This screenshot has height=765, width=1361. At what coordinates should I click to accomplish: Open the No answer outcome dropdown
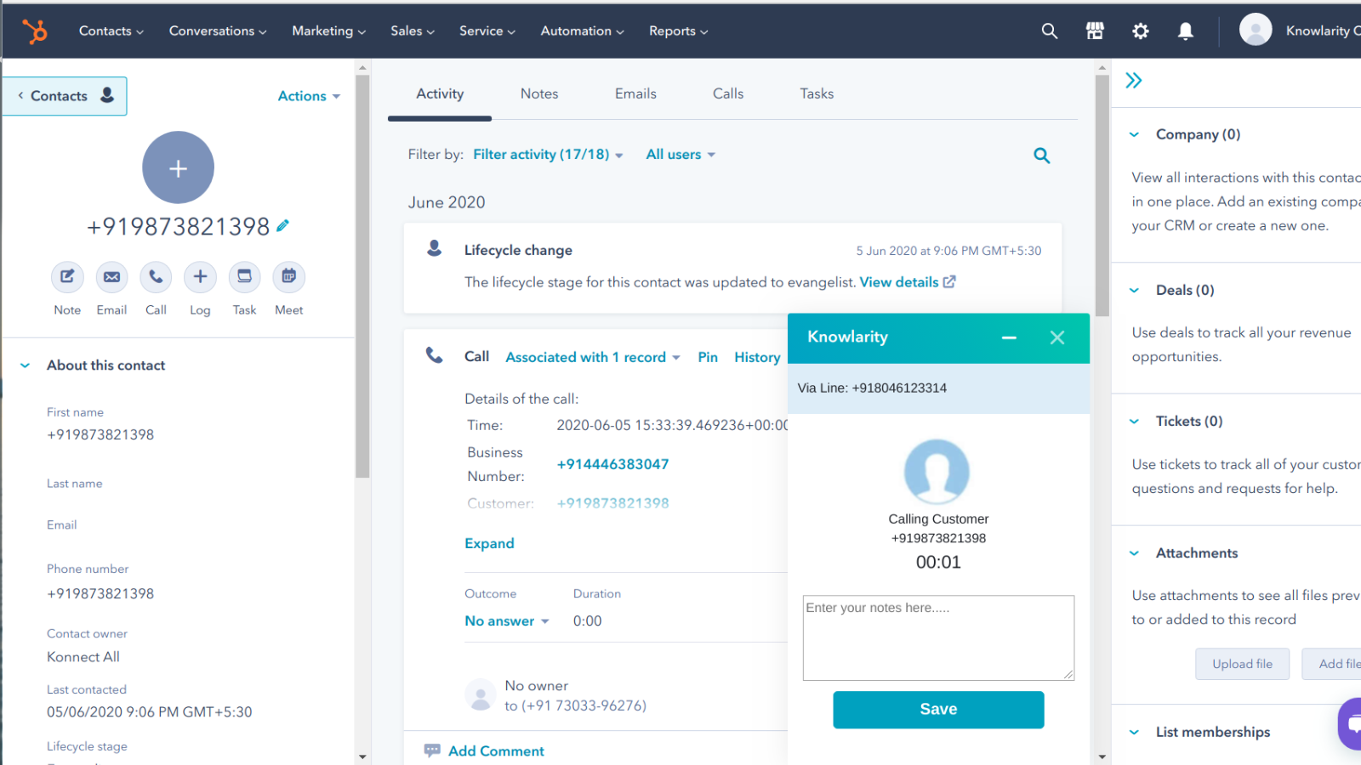tap(506, 621)
